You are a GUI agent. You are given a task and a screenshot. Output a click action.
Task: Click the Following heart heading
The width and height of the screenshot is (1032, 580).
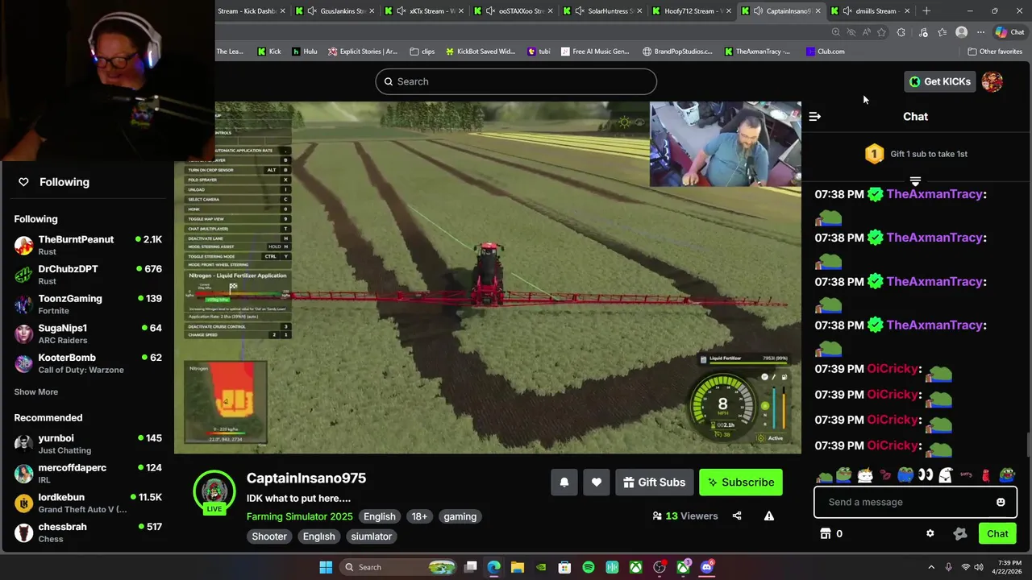pos(54,182)
